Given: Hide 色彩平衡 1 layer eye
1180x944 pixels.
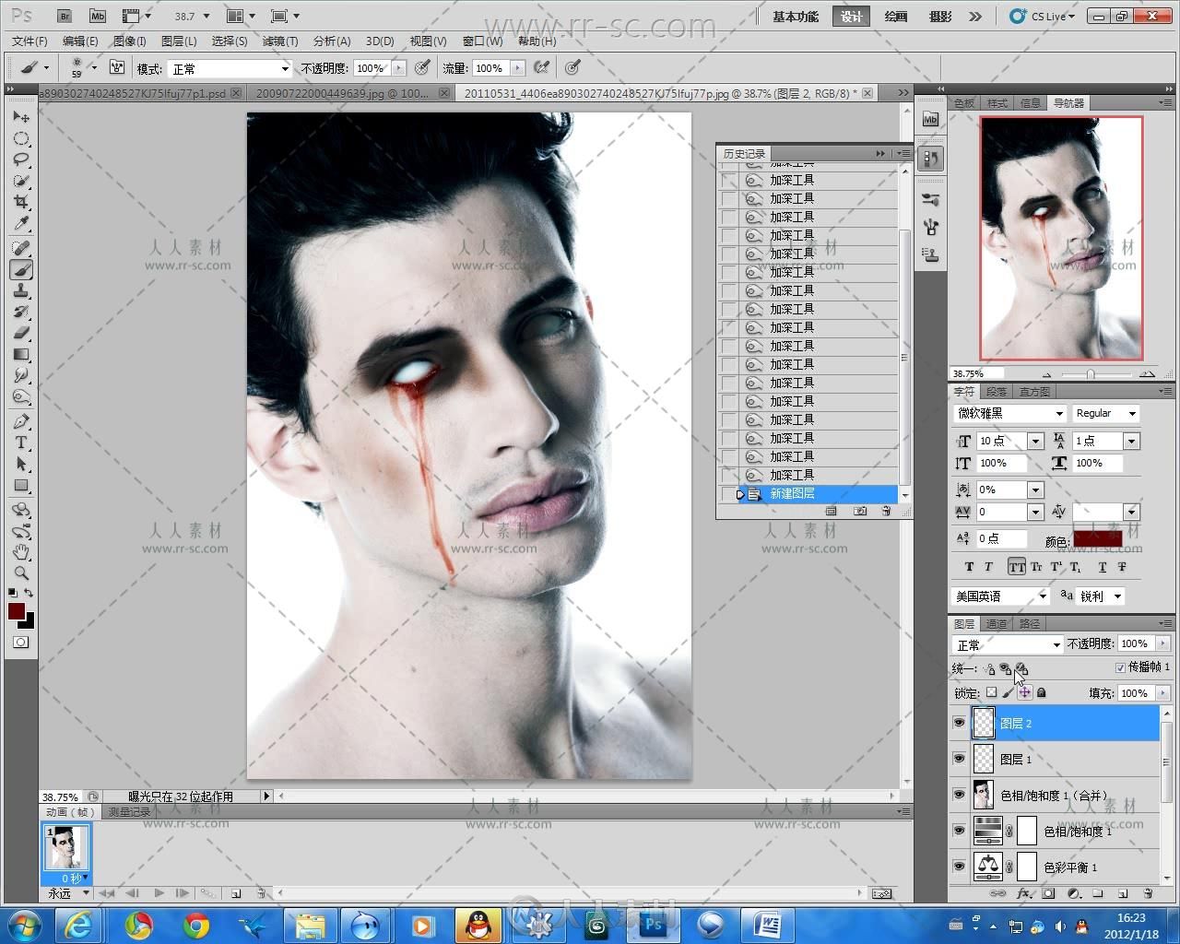Looking at the screenshot, I should pos(959,867).
